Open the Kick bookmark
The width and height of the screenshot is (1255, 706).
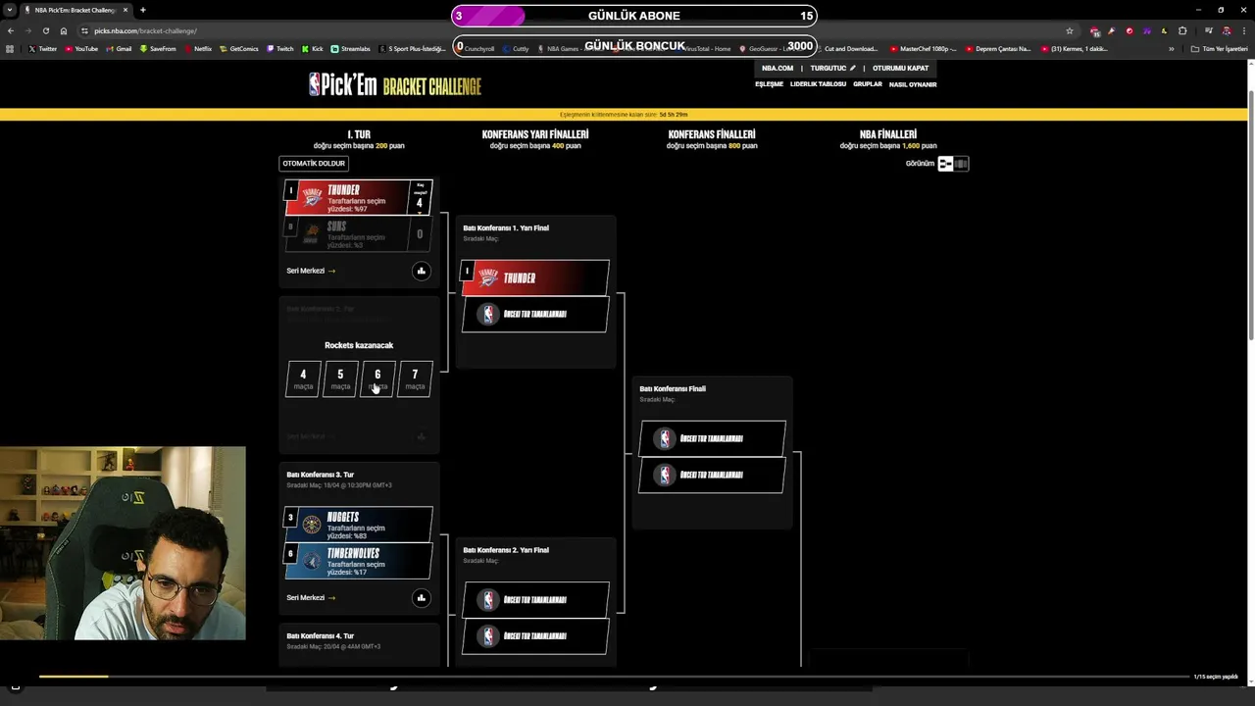pos(312,48)
